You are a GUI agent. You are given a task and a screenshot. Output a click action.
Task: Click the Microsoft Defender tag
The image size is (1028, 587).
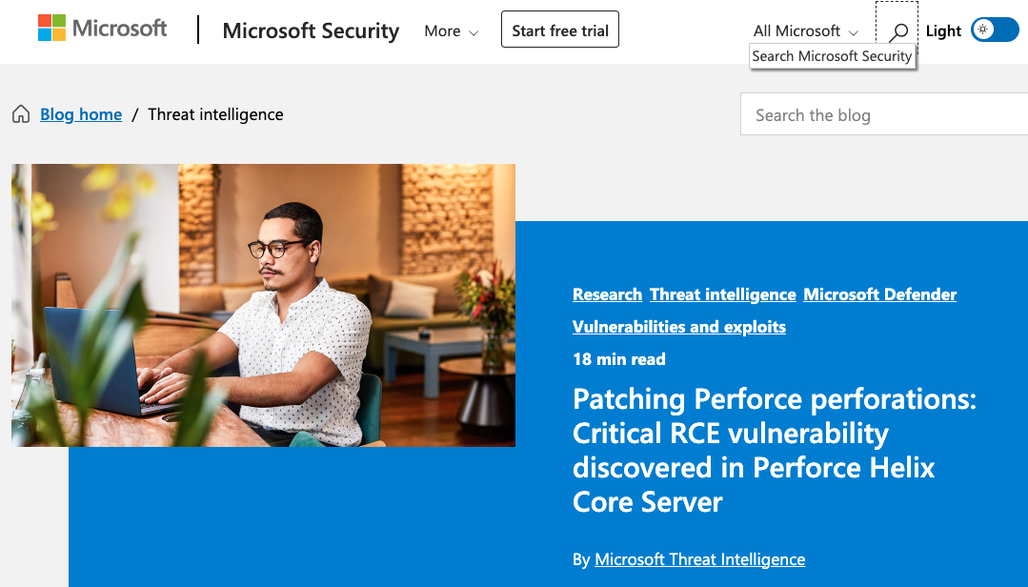879,294
